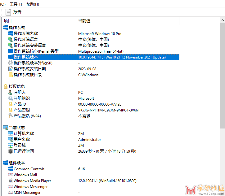Click the Common Controls version 6.16
Image resolution: width=225 pixels, height=196 pixels.
tap(82, 169)
